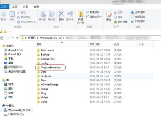The width and height of the screenshot is (161, 119).
Task: Expand arrow after Windows8_OS (C:) in address bar
Action: pos(64,38)
